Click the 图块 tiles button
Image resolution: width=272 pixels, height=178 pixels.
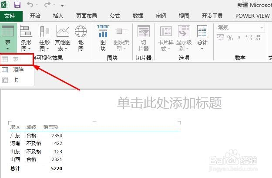click(103, 38)
